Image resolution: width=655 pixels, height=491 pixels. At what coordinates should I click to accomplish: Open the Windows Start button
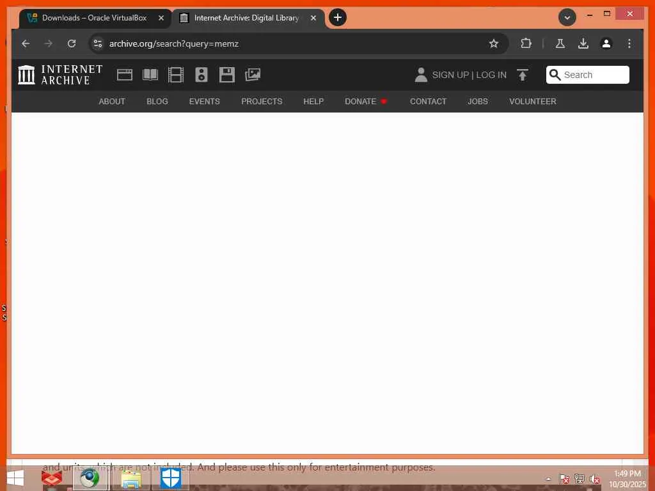pyautogui.click(x=15, y=478)
